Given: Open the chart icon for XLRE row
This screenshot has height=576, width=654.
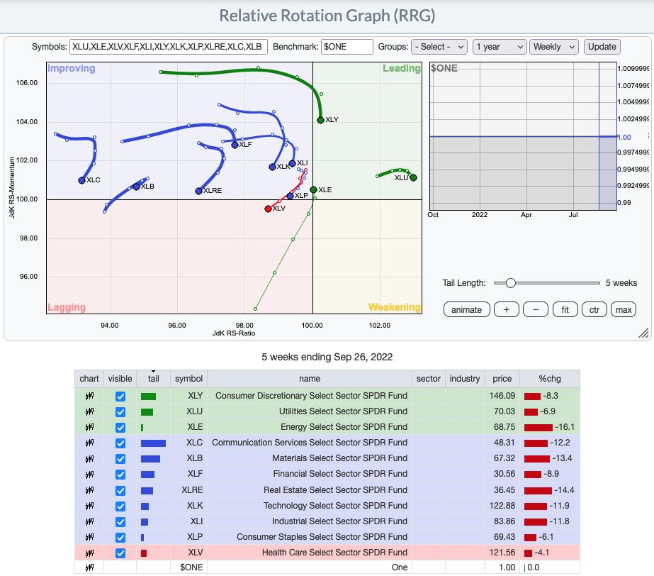Looking at the screenshot, I should [x=89, y=490].
